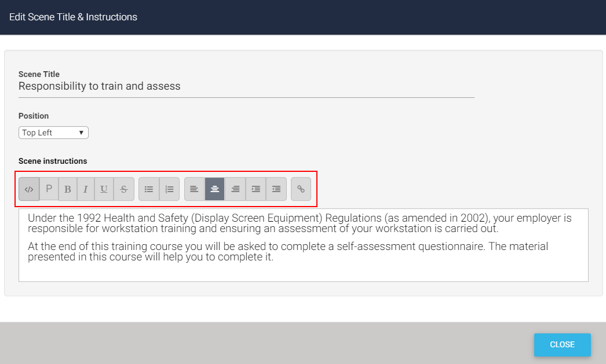
Task: Decrease indent with the outdent button
Action: [x=276, y=189]
